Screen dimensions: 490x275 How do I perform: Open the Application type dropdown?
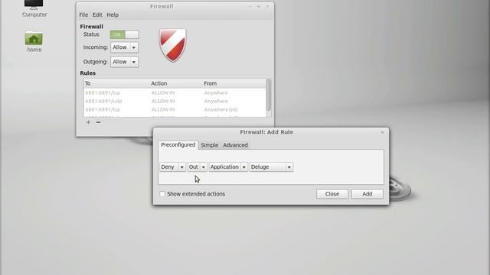(228, 167)
